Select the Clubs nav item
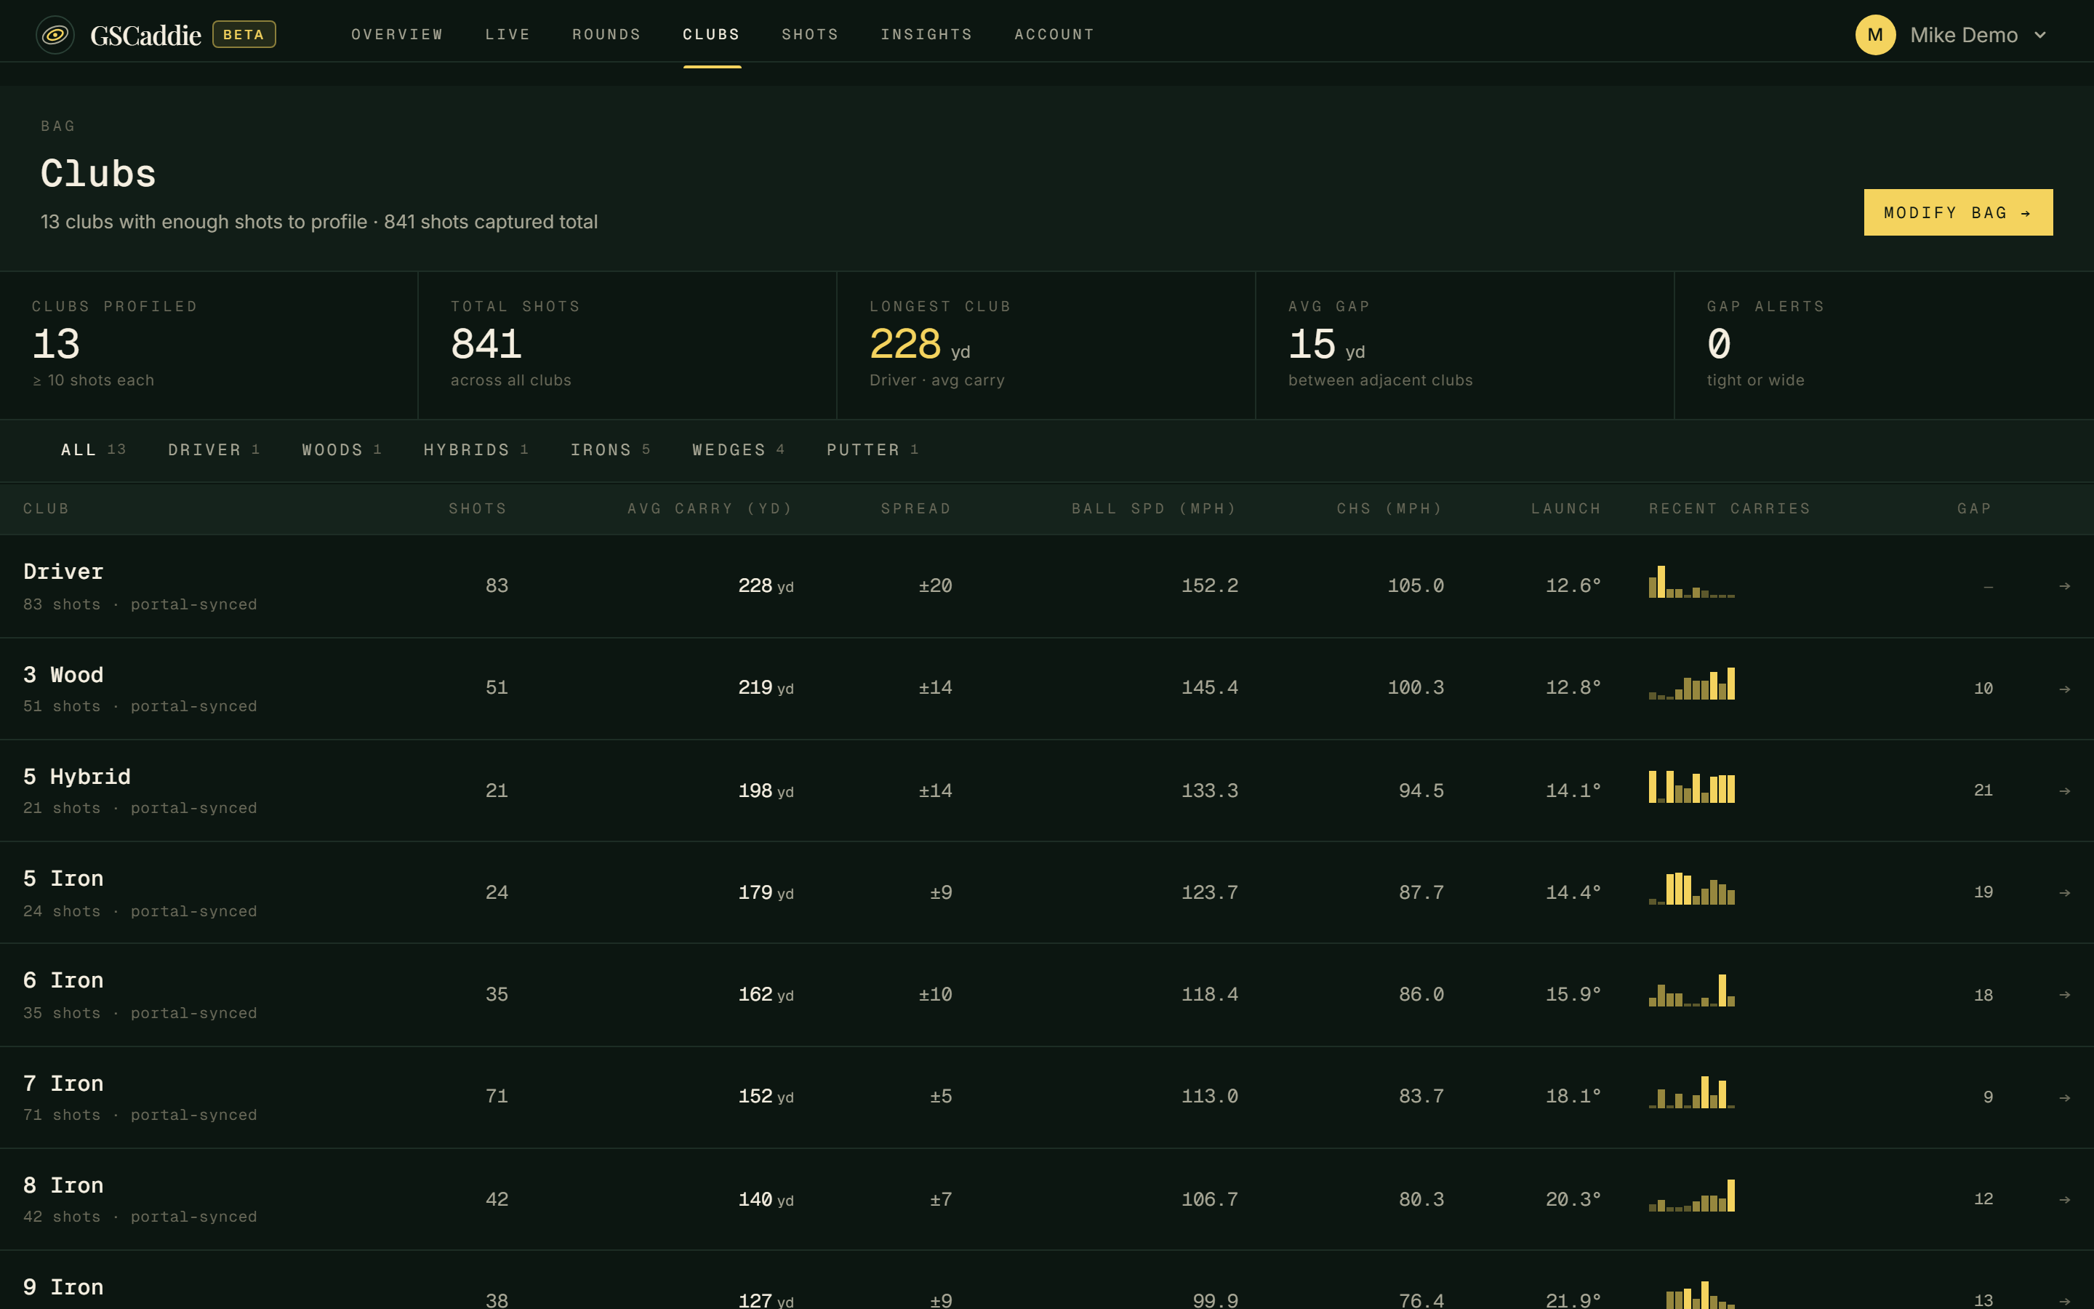The height and width of the screenshot is (1309, 2094). [711, 35]
